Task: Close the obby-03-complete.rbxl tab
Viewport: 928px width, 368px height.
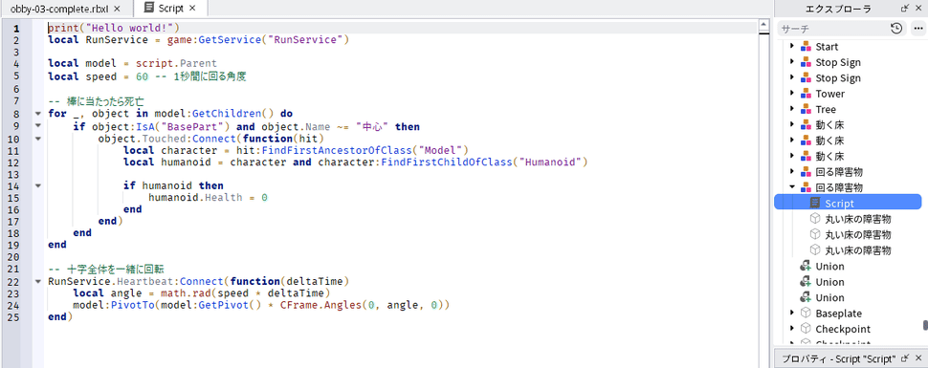Action: pyautogui.click(x=117, y=9)
